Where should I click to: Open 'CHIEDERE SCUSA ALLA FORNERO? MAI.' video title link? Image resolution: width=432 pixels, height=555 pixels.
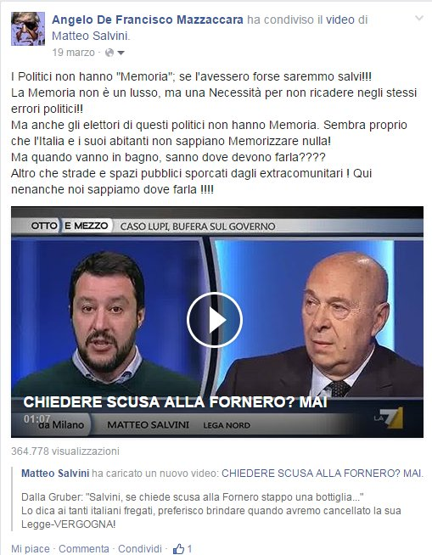tap(323, 474)
